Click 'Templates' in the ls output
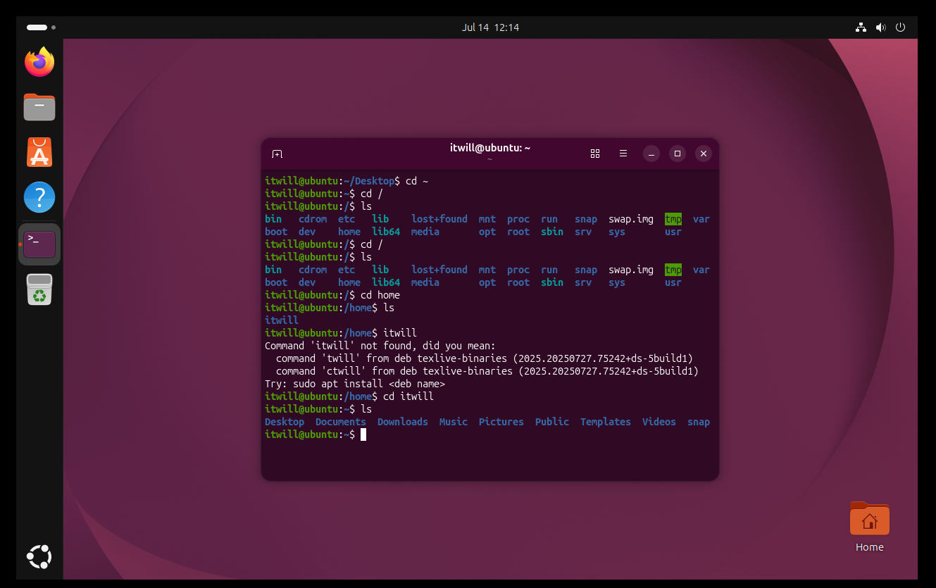 pyautogui.click(x=606, y=422)
